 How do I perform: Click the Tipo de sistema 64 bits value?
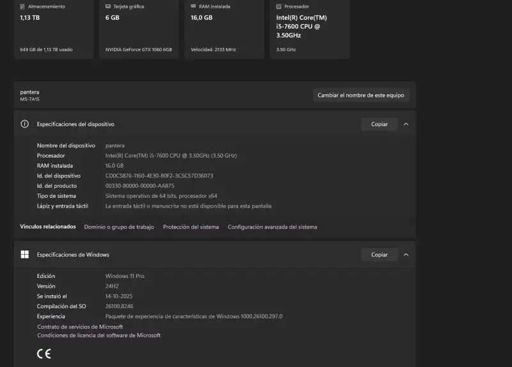pos(161,196)
